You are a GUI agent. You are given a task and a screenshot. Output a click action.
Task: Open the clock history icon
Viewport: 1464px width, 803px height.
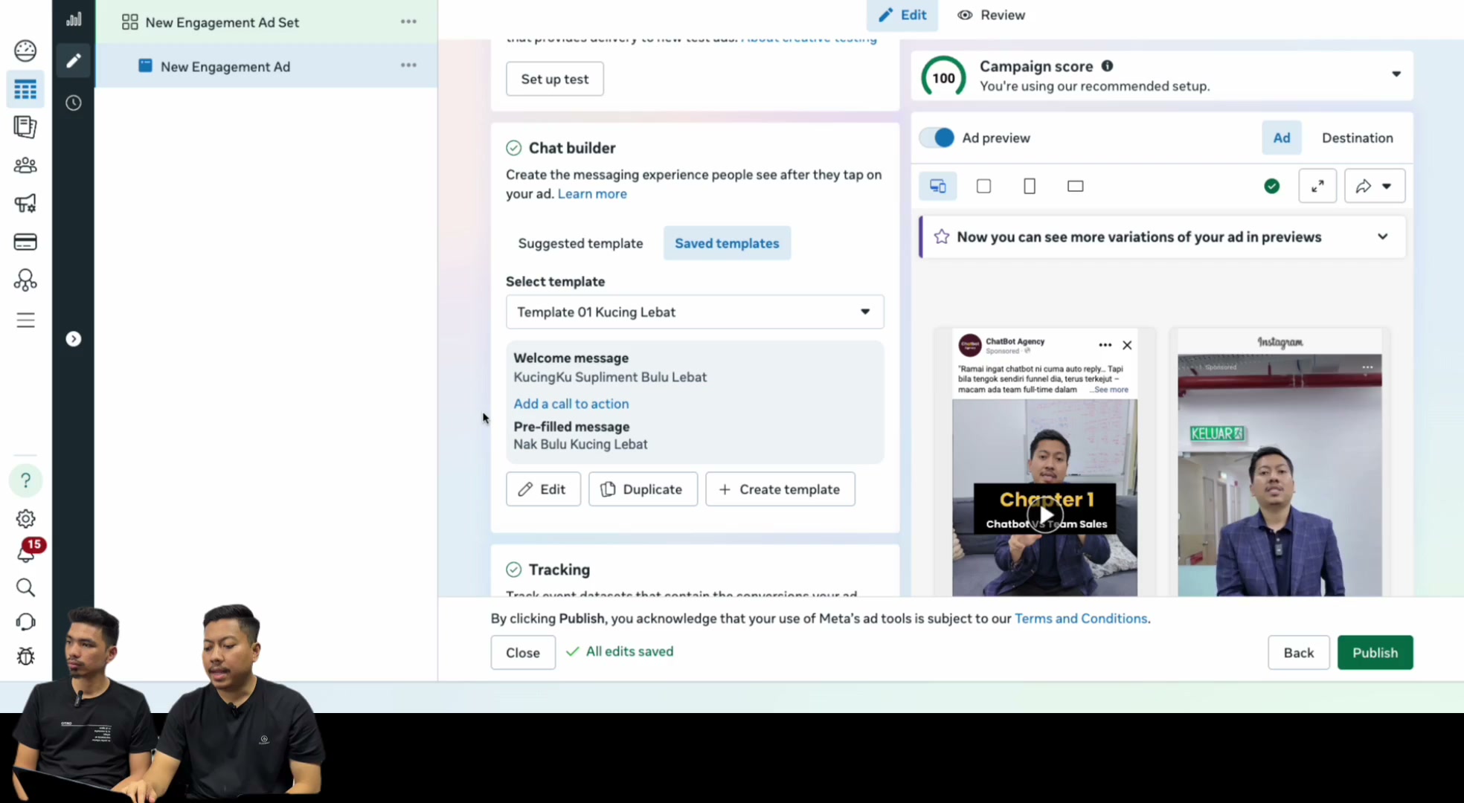coord(74,103)
